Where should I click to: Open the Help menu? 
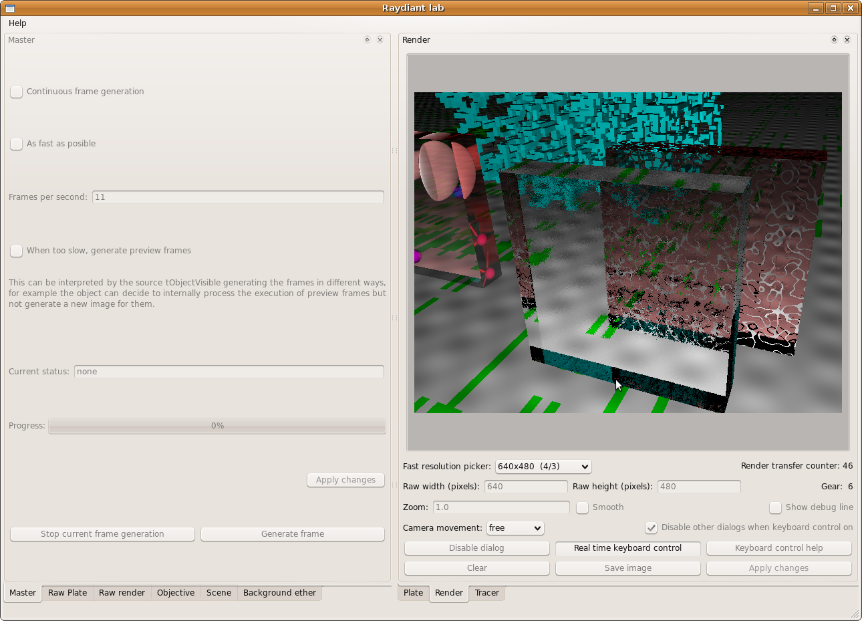pos(17,23)
